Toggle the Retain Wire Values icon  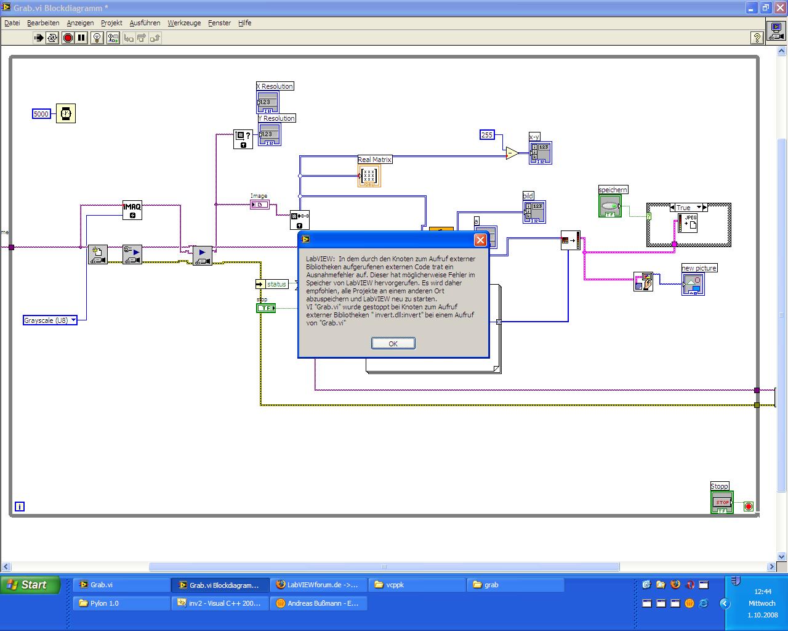(113, 38)
